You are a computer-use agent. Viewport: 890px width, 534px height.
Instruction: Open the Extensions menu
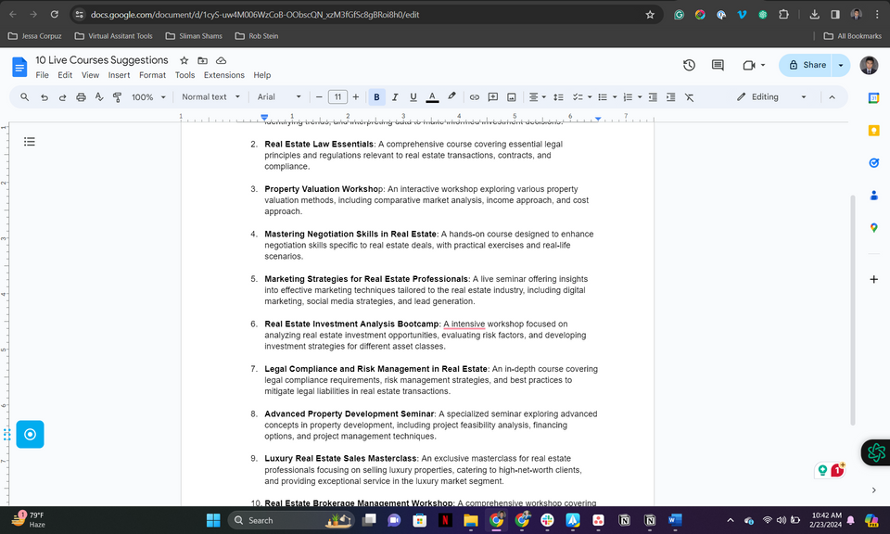click(x=224, y=75)
